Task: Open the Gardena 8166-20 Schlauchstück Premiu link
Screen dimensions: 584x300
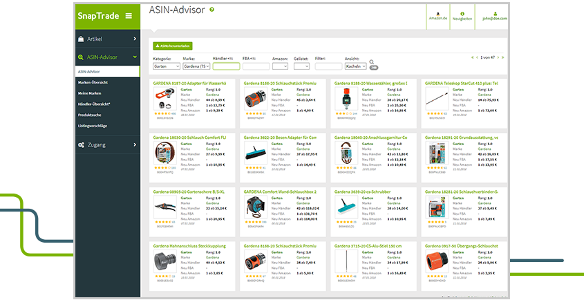Action: (280, 84)
